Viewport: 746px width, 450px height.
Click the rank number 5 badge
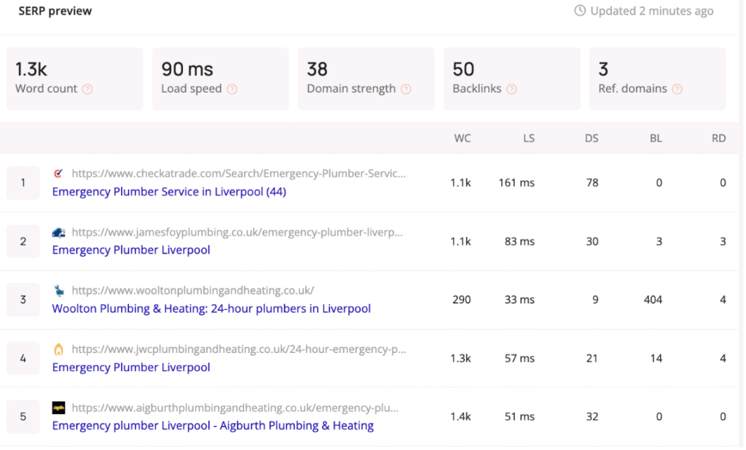pyautogui.click(x=23, y=416)
